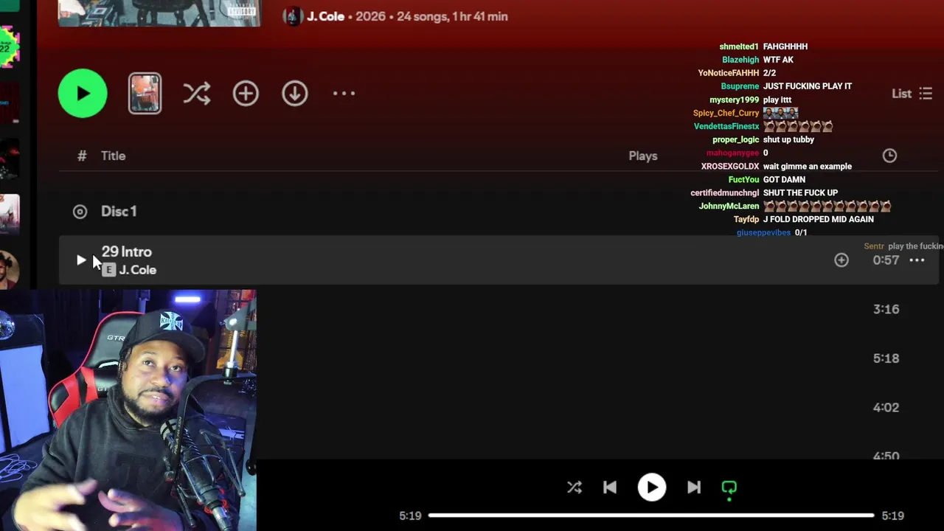Click shmelted1 username in chat

[x=739, y=46]
